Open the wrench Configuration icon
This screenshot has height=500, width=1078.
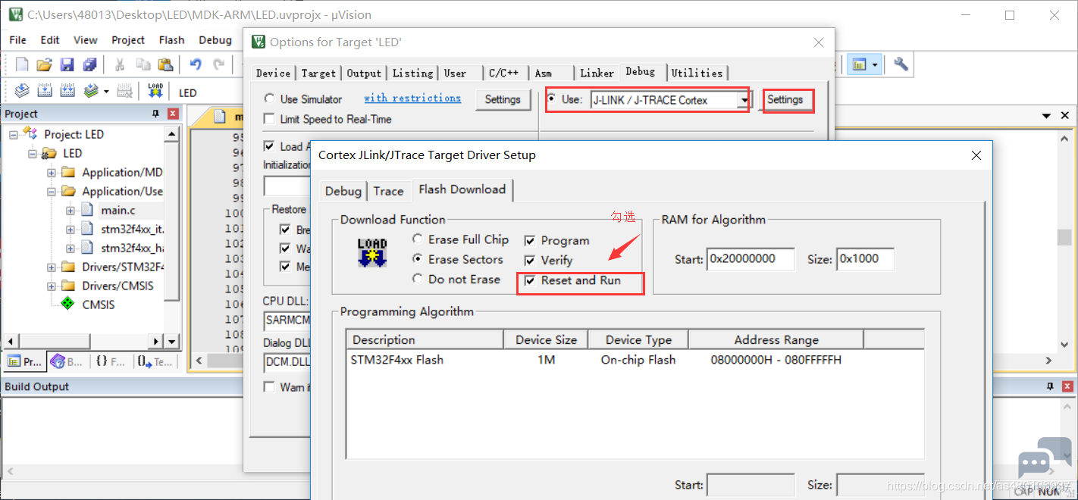[x=901, y=64]
